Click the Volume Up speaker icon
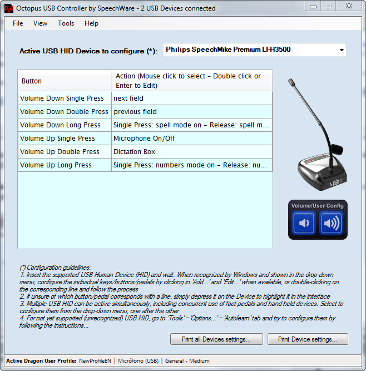366x371 pixels. 332,224
